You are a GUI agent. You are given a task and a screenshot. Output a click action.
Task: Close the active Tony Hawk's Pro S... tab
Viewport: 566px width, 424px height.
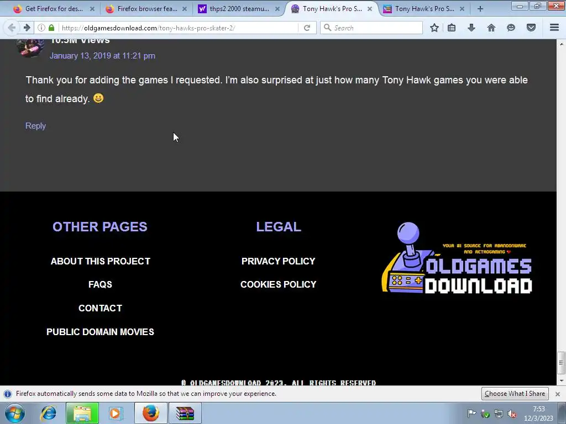pos(370,9)
